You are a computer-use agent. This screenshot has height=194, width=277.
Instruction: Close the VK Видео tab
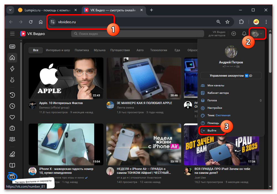[142, 10]
